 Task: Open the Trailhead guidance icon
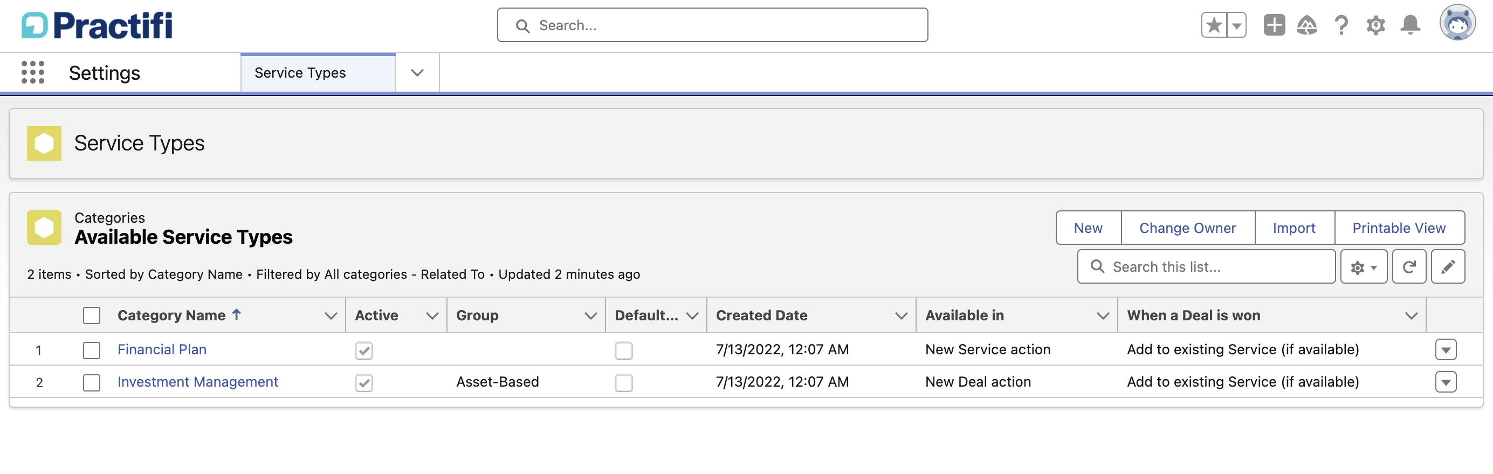[x=1307, y=25]
